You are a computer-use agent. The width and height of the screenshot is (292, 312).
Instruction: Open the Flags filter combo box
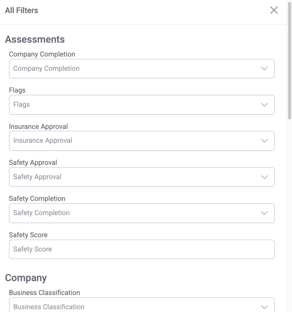click(134, 105)
